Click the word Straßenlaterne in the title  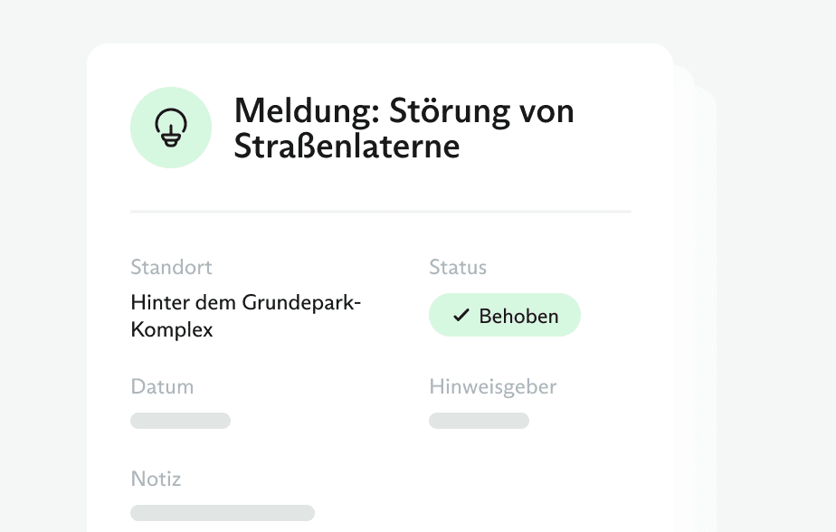click(x=347, y=146)
